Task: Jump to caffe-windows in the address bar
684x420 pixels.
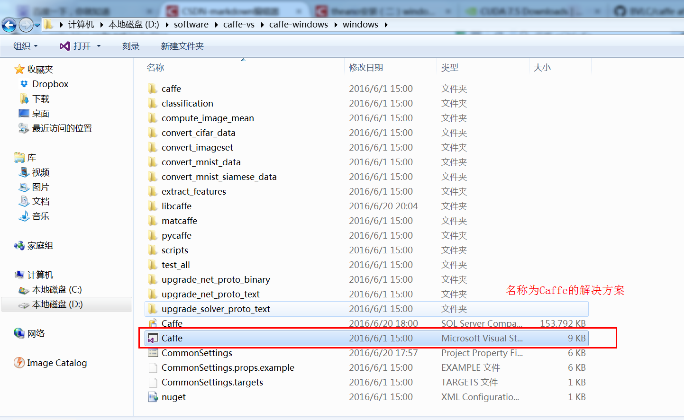Action: [x=299, y=25]
